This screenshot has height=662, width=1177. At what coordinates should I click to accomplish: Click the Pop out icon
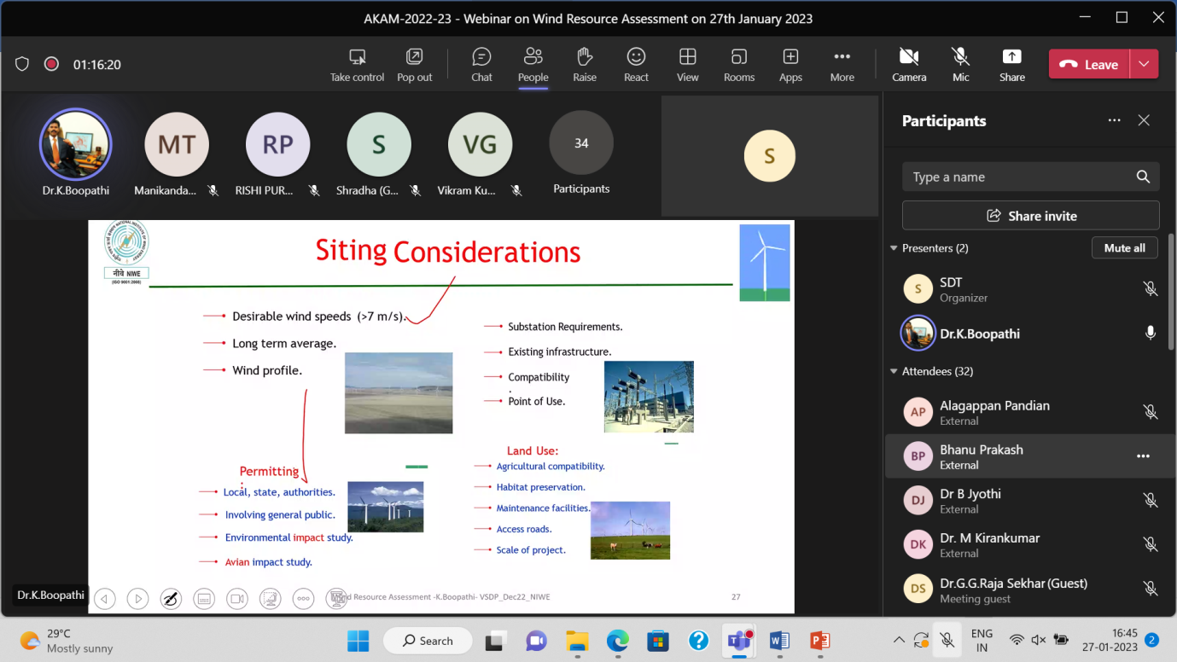click(414, 64)
